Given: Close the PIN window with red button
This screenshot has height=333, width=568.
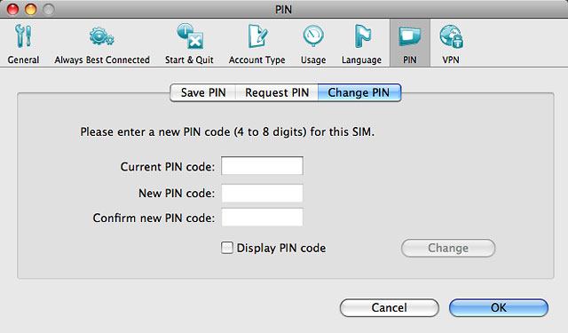Looking at the screenshot, I should tap(12, 9).
